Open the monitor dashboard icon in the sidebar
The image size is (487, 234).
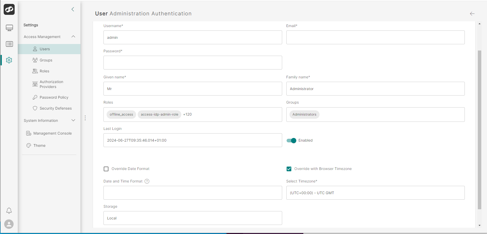(x=9, y=28)
